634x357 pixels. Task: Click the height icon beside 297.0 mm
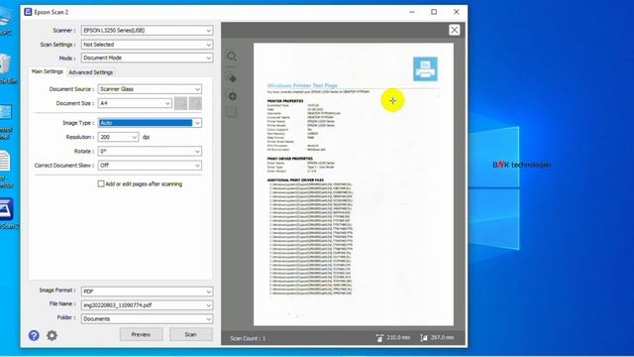(423, 338)
